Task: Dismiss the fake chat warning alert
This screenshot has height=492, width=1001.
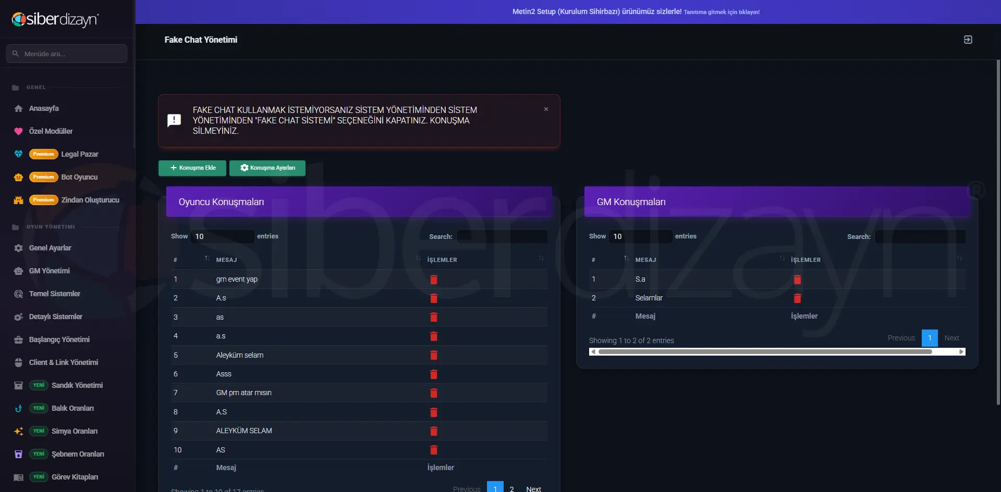Action: 546,109
